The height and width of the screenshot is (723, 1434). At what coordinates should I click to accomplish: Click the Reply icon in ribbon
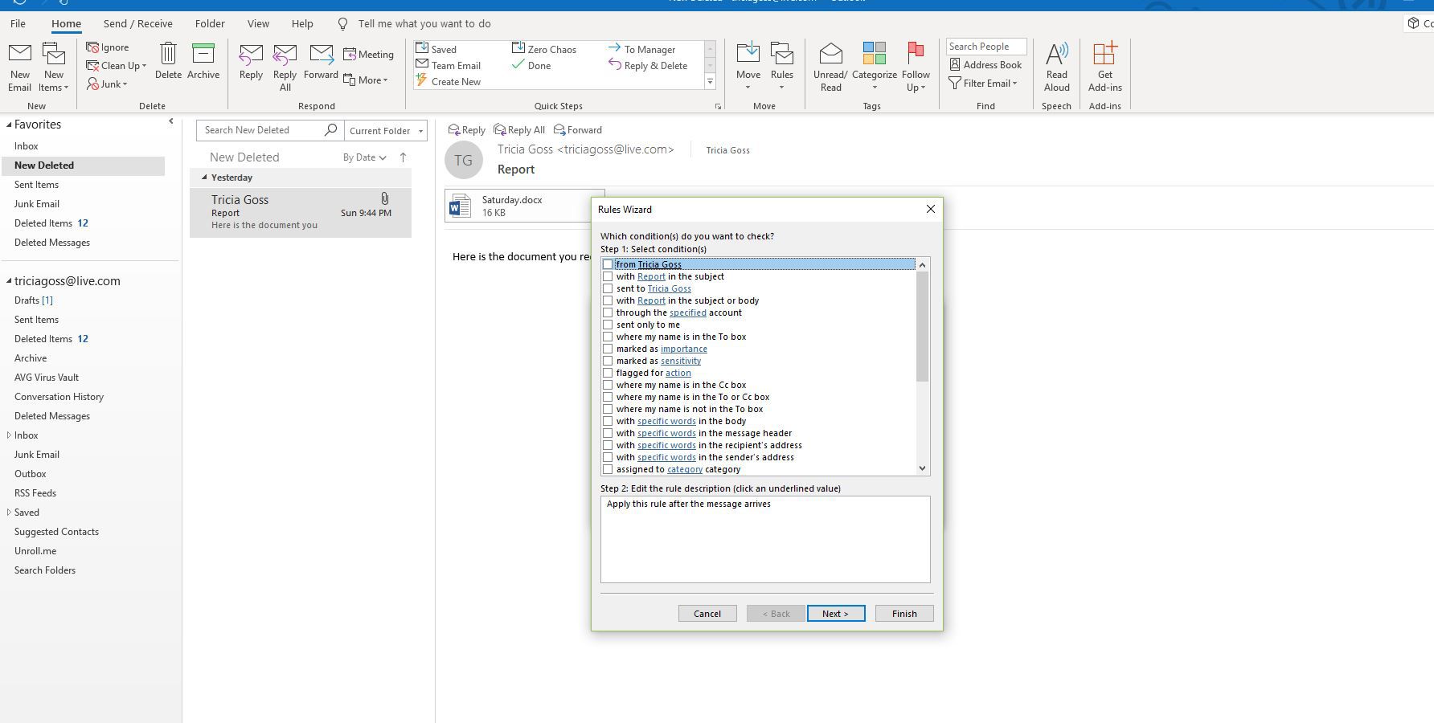point(251,55)
